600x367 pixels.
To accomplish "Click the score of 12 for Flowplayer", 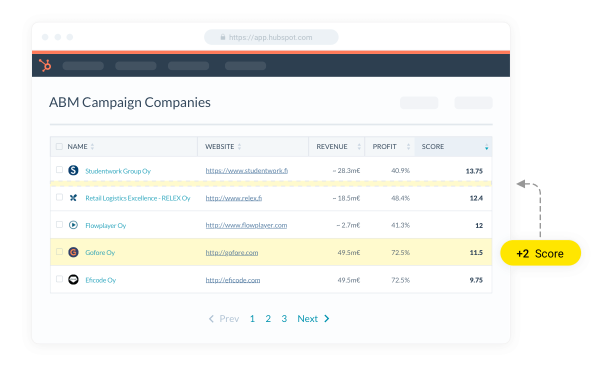I will tap(479, 225).
